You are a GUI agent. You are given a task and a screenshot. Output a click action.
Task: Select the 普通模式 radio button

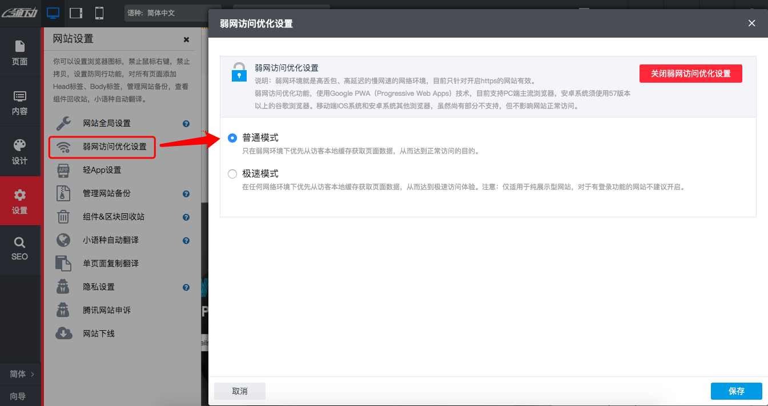tap(232, 137)
